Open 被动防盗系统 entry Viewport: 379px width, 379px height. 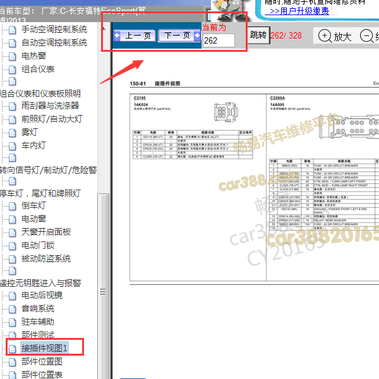point(46,258)
